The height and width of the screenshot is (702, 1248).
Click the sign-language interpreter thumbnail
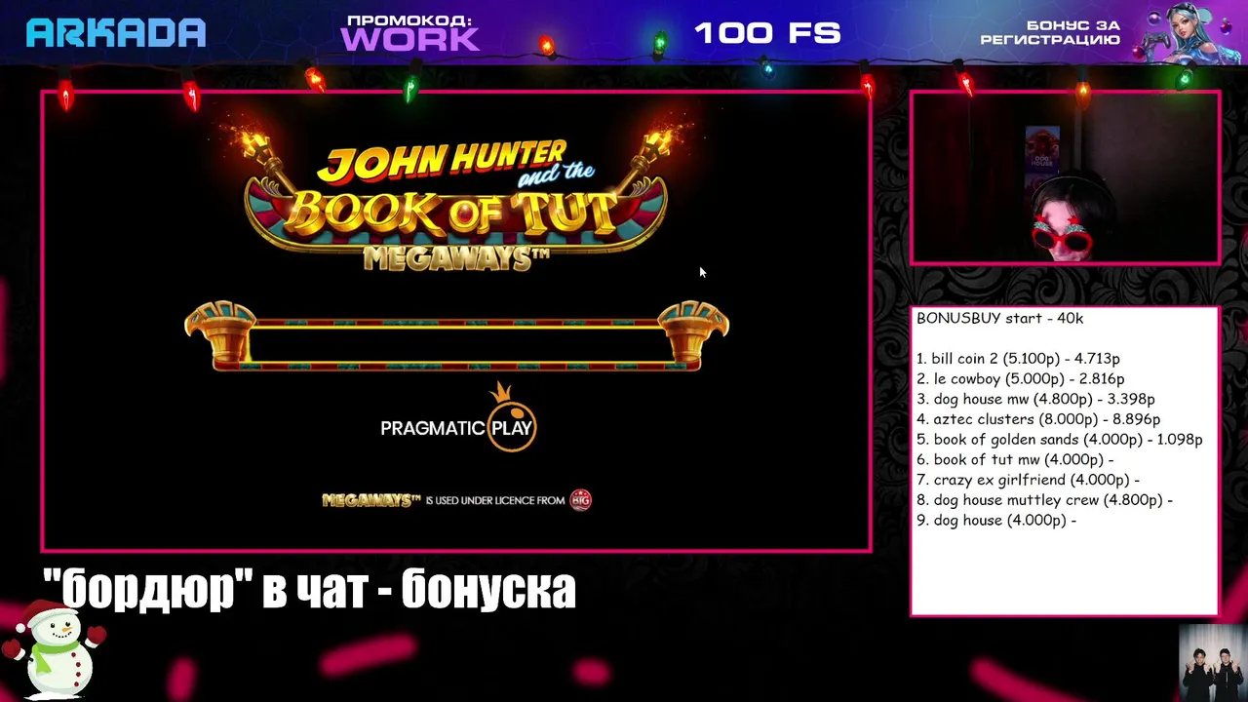click(1213, 663)
